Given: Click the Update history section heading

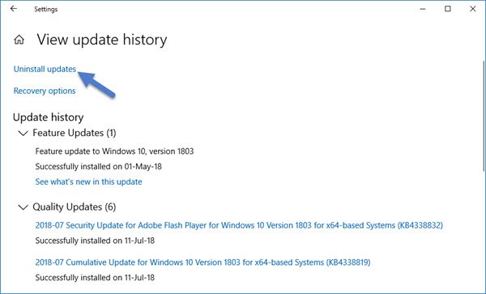Looking at the screenshot, I should pos(49,117).
